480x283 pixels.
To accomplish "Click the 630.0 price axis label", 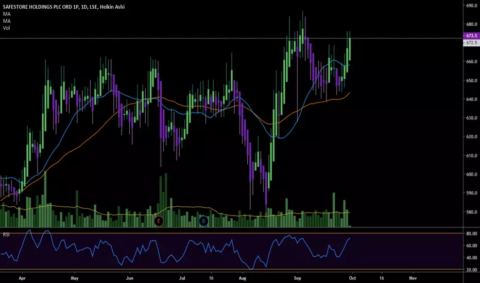I will pos(472,118).
